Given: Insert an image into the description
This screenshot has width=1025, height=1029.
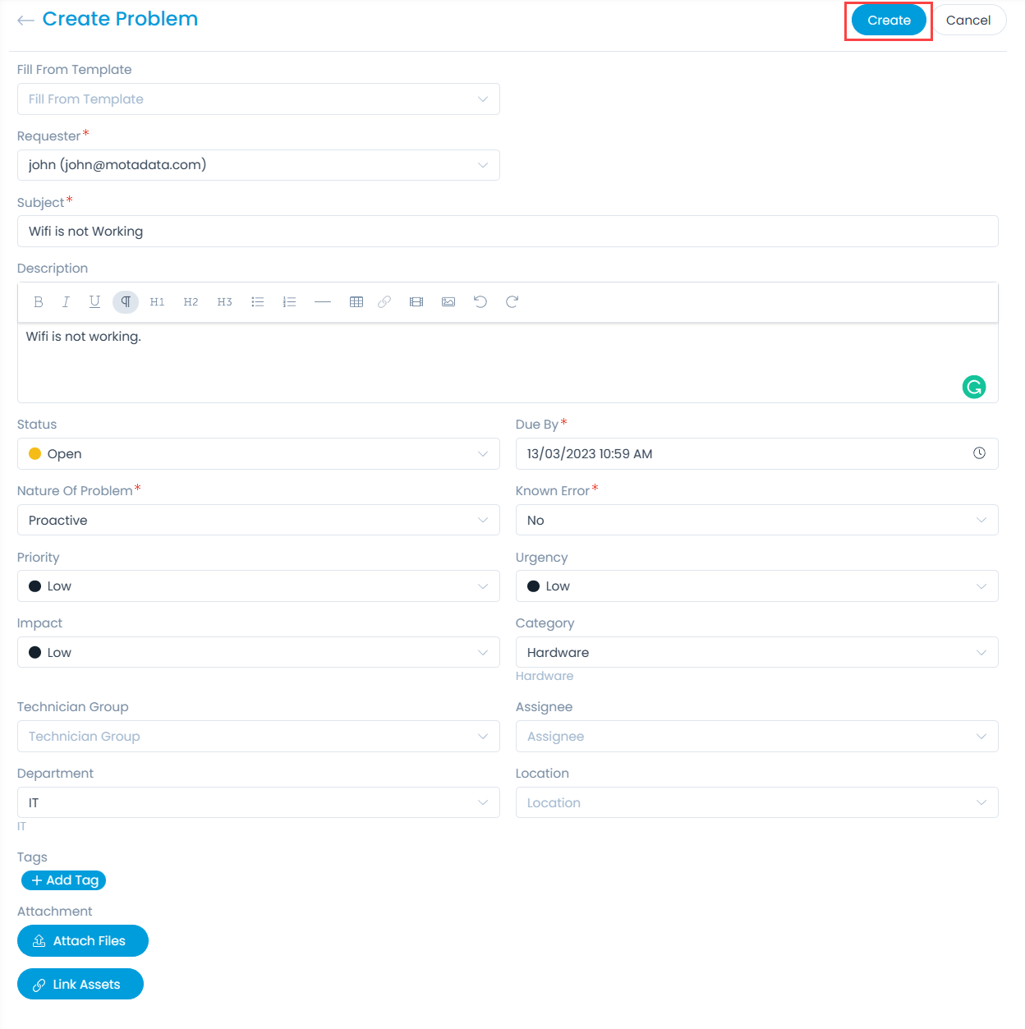Looking at the screenshot, I should (448, 302).
